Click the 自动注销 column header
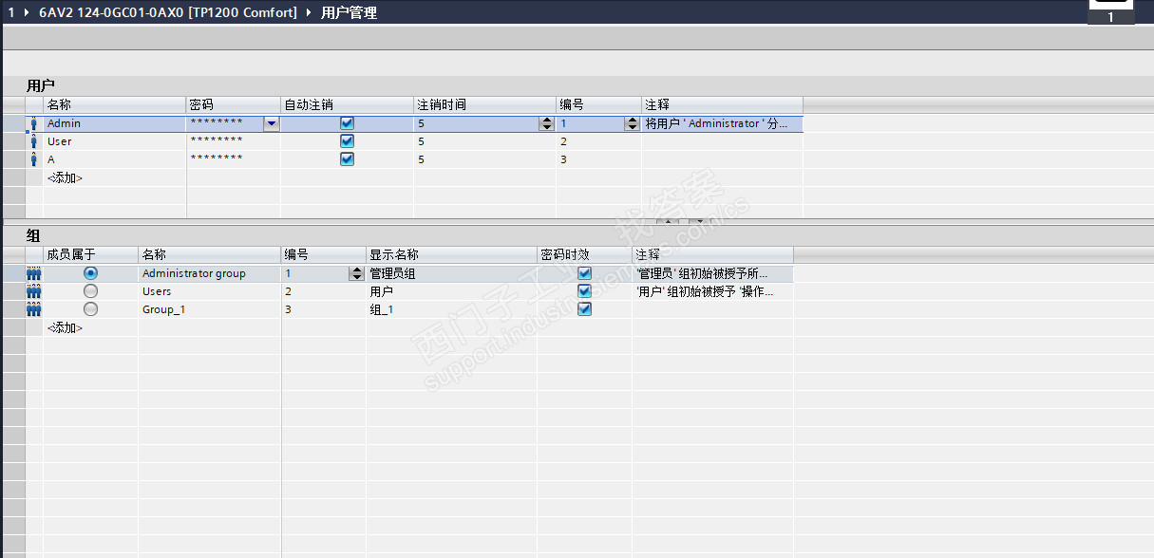Viewport: 1154px width, 558px height. pos(347,104)
